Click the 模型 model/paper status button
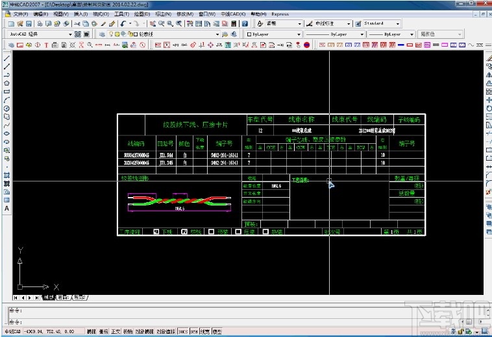492x337 pixels. coord(217,331)
